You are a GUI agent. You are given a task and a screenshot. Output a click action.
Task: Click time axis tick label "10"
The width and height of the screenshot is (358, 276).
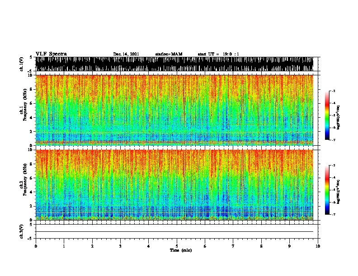point(318,246)
